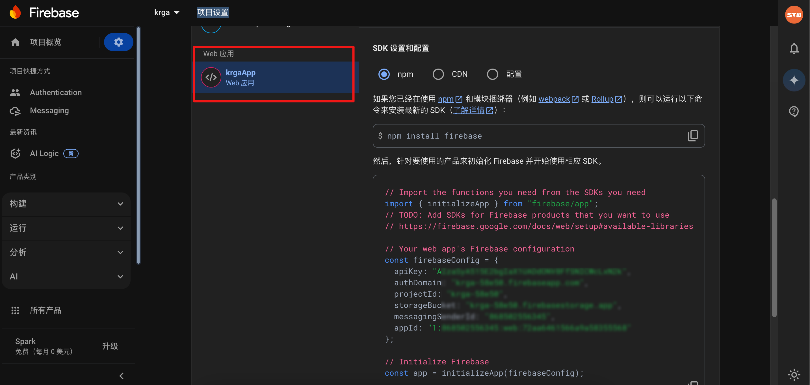Click '项目概览' project overview label
This screenshot has height=385, width=810.
click(x=46, y=42)
